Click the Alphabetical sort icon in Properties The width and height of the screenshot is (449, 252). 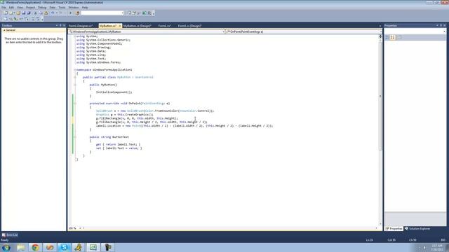[393, 37]
